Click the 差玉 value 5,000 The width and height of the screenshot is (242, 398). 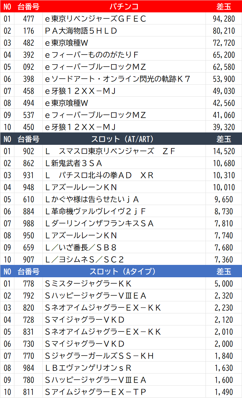click(224, 284)
